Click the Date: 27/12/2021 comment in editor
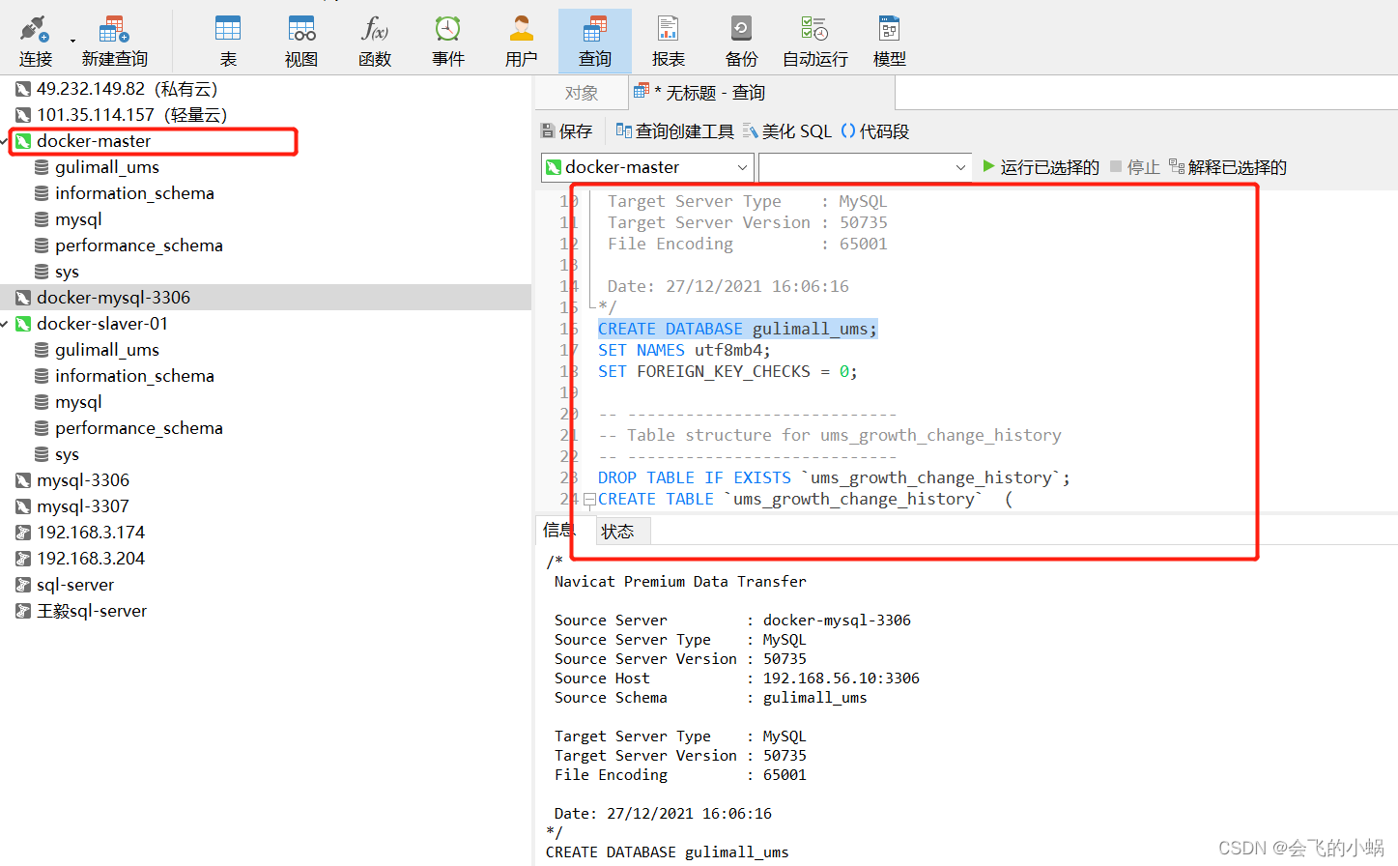Viewport: 1398px width, 866px height. (x=728, y=287)
